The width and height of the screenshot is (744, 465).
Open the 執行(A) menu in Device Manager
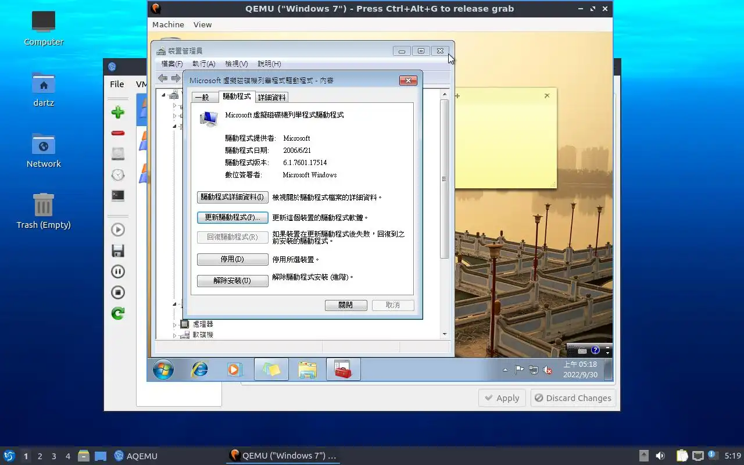203,64
